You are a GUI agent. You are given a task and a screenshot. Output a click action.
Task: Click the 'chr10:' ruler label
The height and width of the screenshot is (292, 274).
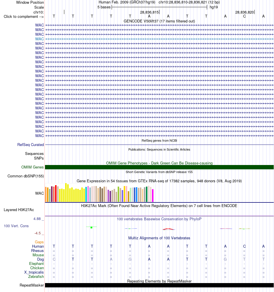pos(39,12)
